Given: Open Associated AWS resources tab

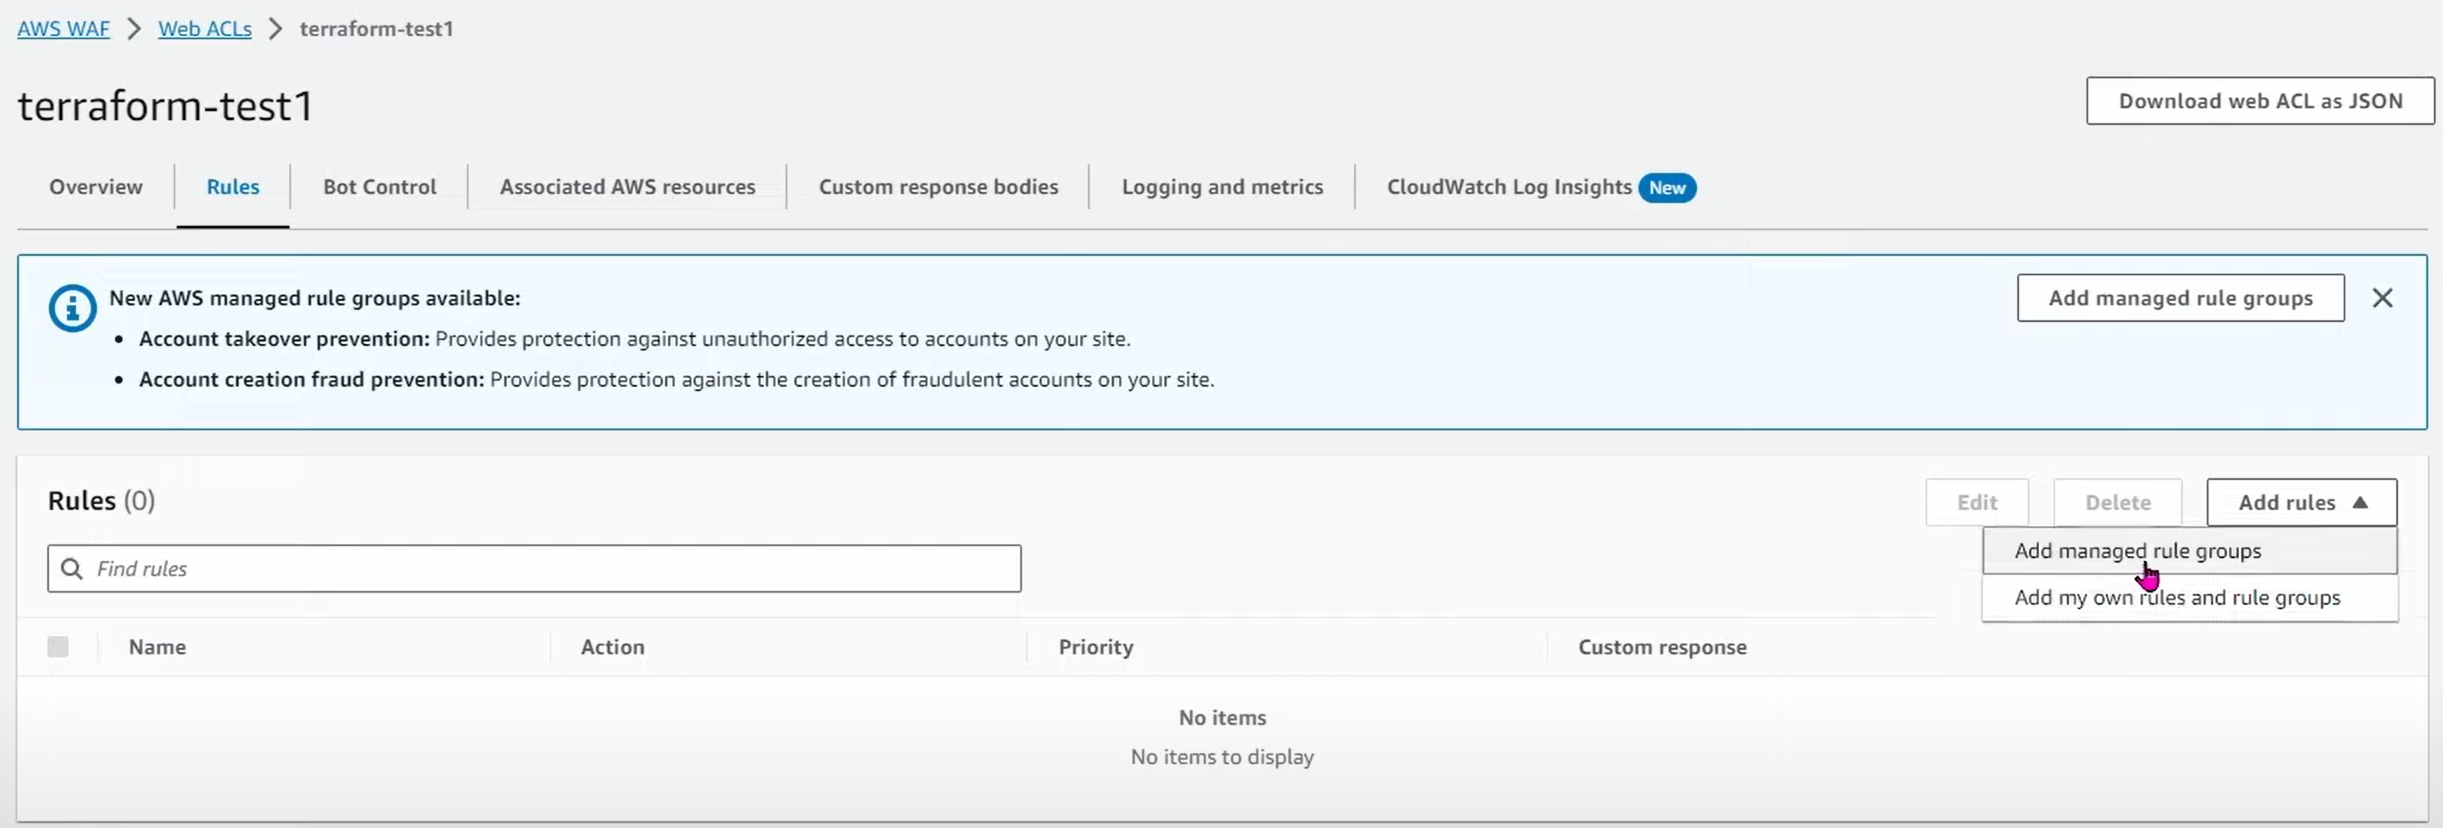Looking at the screenshot, I should tap(627, 187).
